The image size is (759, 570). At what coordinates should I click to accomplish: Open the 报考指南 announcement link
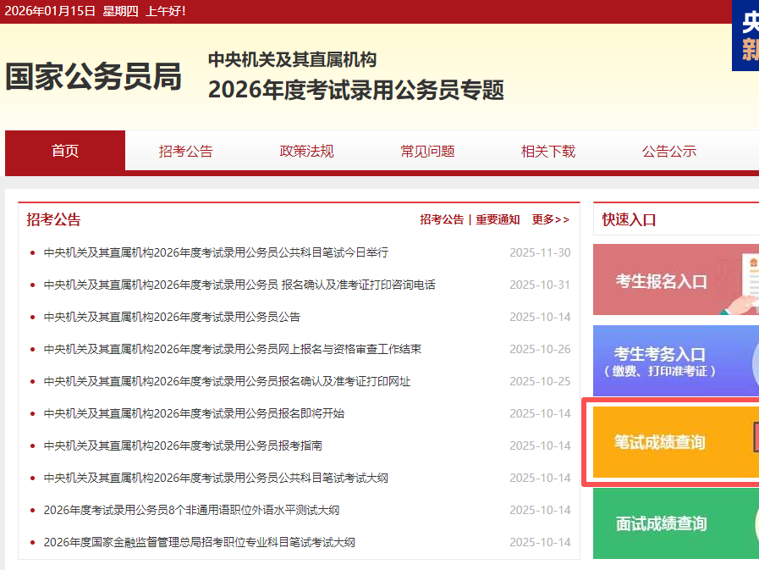[x=183, y=445]
